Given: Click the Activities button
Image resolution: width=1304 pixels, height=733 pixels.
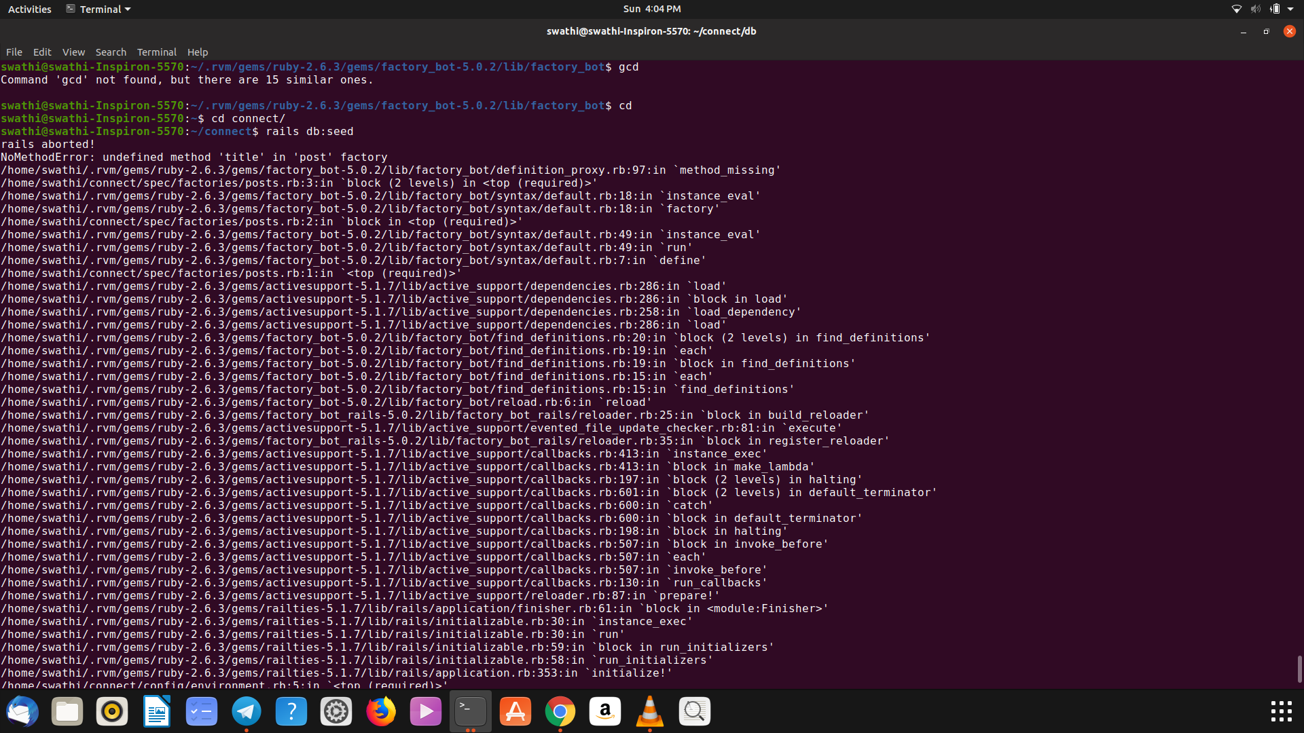Looking at the screenshot, I should pyautogui.click(x=29, y=9).
